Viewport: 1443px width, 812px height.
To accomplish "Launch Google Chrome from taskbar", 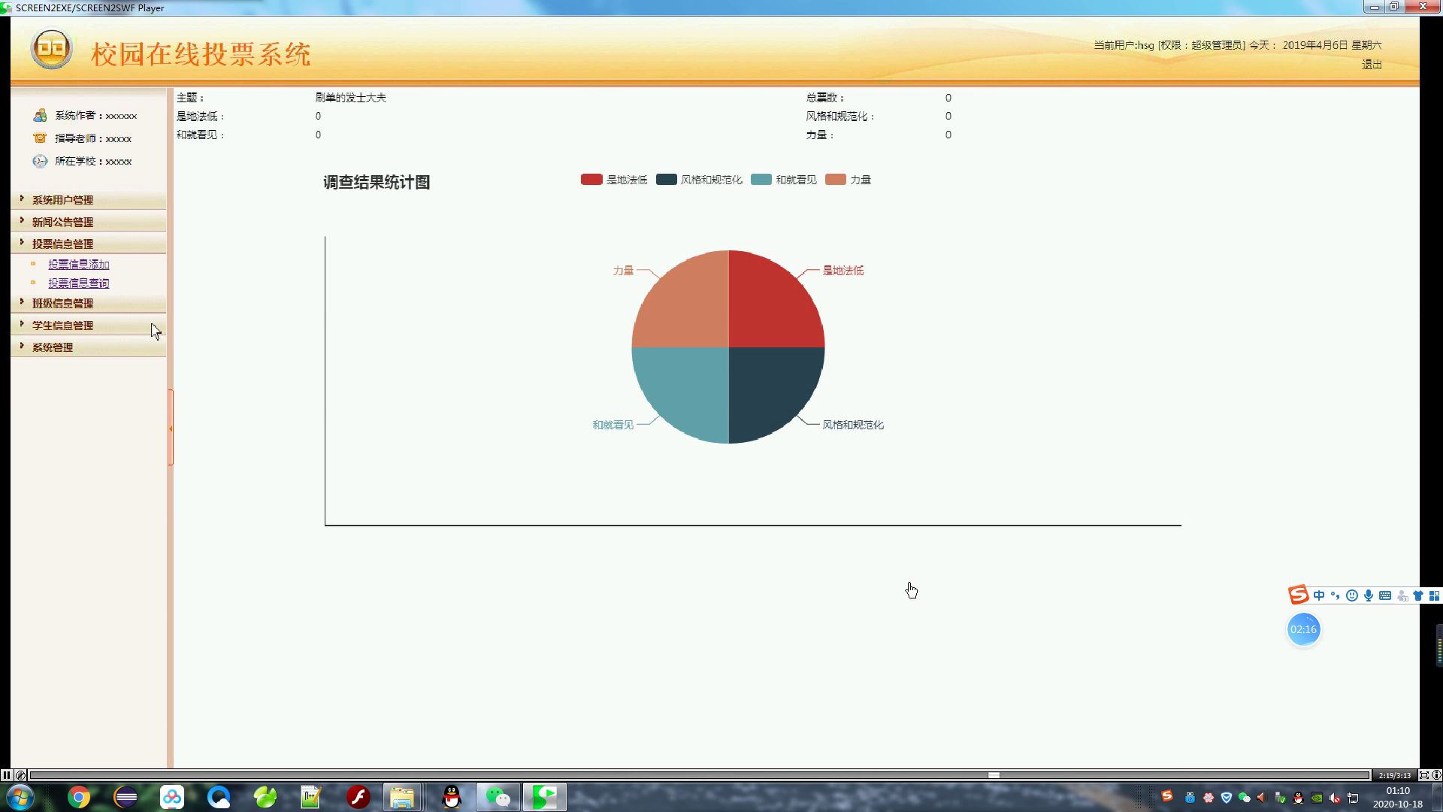I will point(79,797).
